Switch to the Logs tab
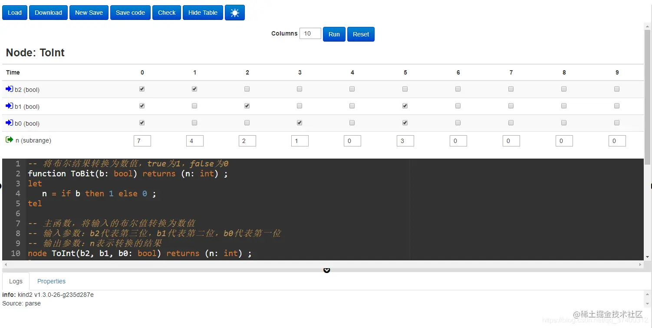This screenshot has width=652, height=328. coord(16,281)
